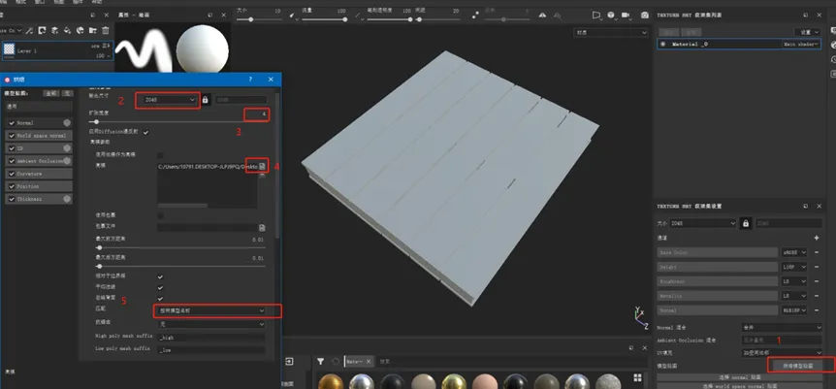Image resolution: width=836 pixels, height=389 pixels.
Task: Expand the match-by-mesh-name dropdown
Action: 209,310
